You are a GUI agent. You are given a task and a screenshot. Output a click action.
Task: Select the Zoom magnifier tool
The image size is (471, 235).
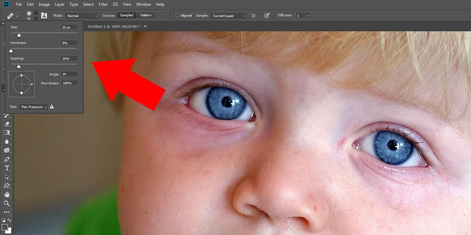click(7, 203)
